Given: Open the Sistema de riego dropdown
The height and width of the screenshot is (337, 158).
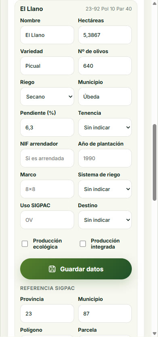Looking at the screenshot, I should tap(105, 189).
